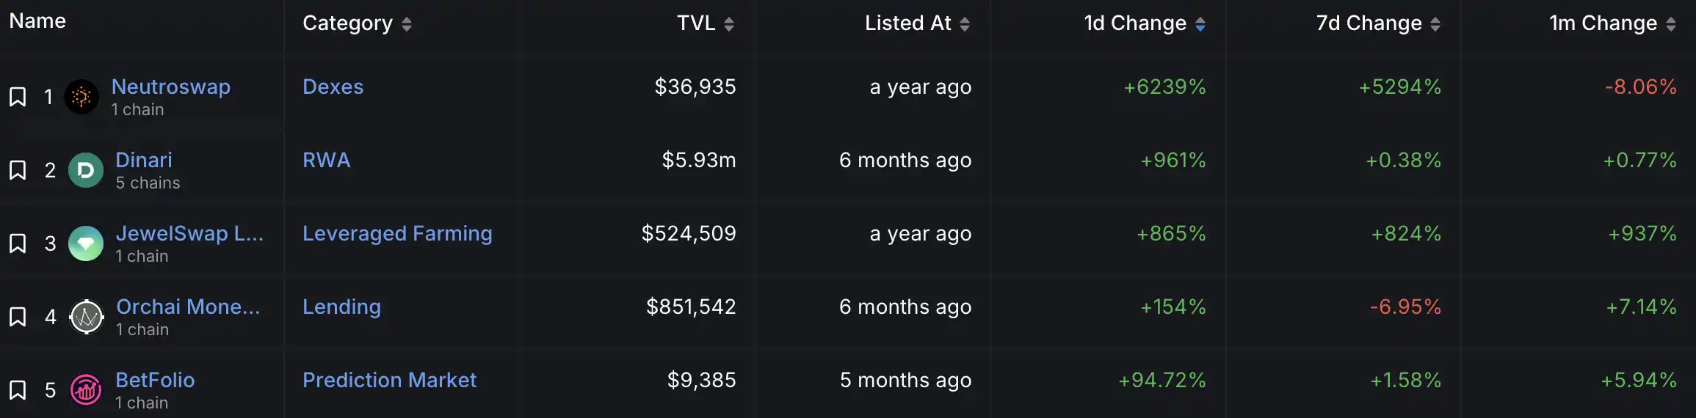Click the Neutroswap protocol logo icon
Screen dimensions: 1696x418
81,97
